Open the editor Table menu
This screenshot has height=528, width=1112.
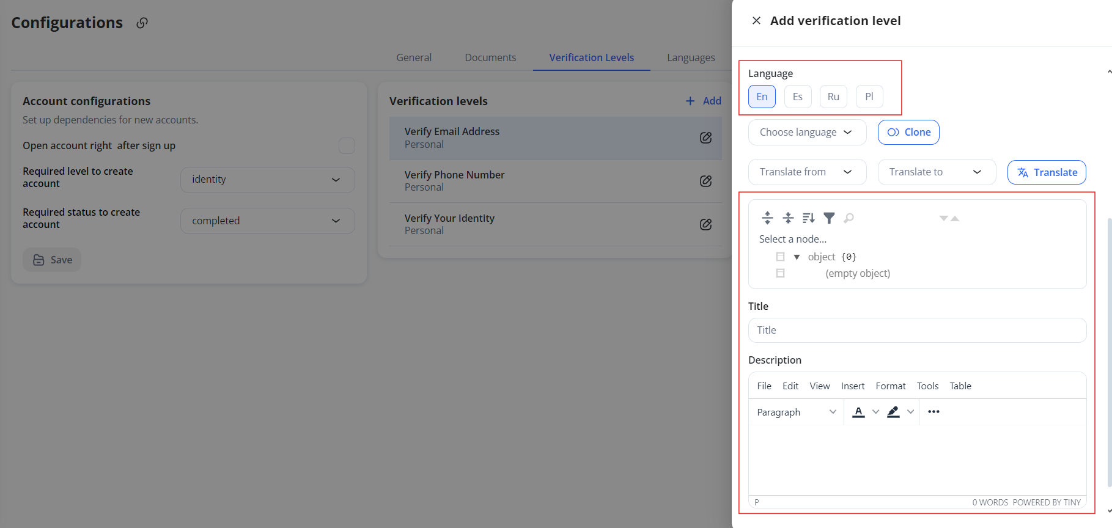(960, 386)
